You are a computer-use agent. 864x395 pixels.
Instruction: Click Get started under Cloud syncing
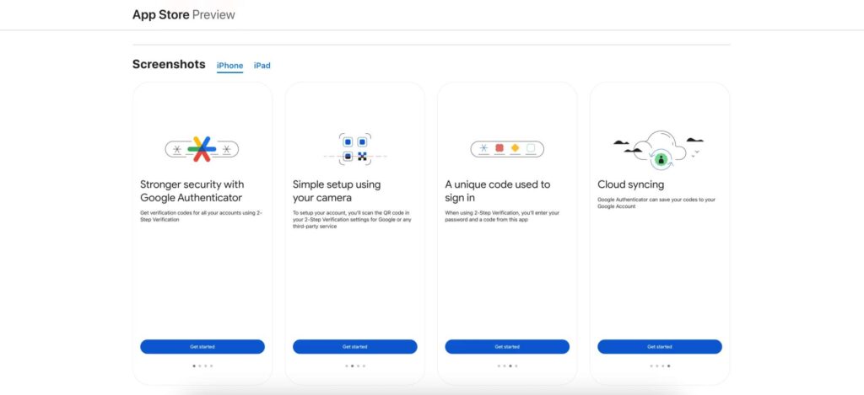(x=660, y=347)
